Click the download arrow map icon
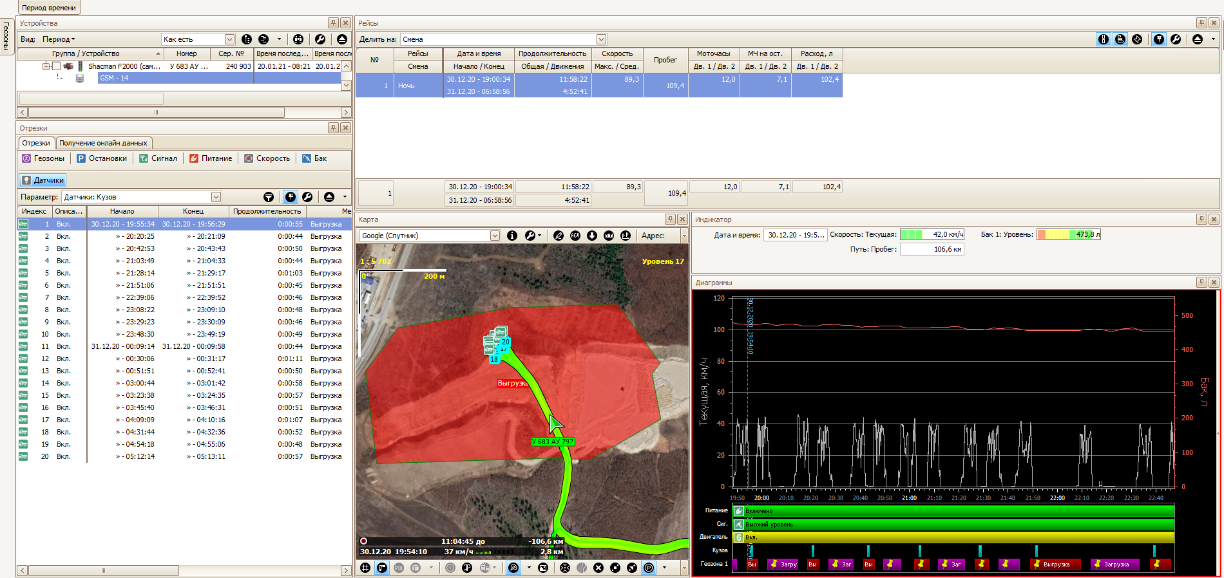The height and width of the screenshot is (578, 1224). [592, 236]
